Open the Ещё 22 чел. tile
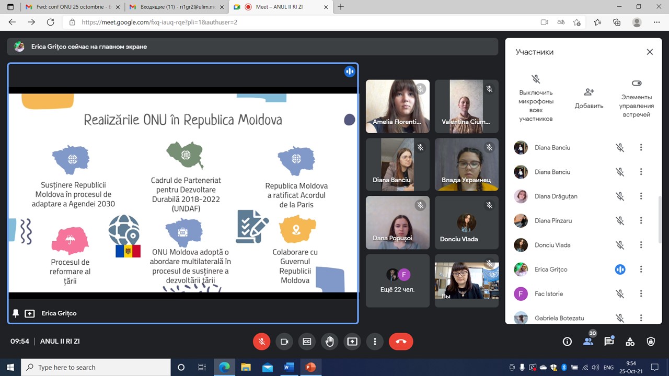This screenshot has height=376, width=669. click(398, 281)
